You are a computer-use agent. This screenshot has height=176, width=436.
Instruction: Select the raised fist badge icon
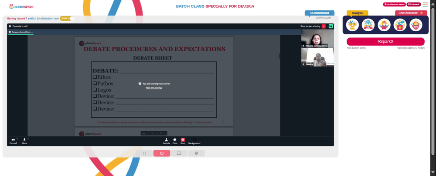pos(368,25)
